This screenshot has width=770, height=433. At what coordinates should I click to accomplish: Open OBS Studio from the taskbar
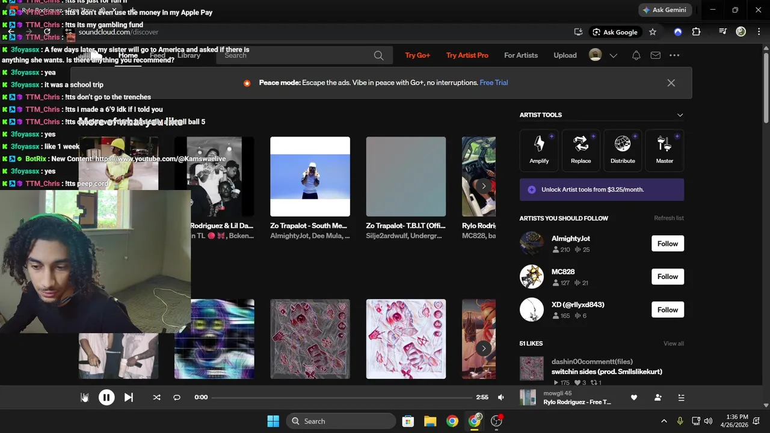click(496, 421)
